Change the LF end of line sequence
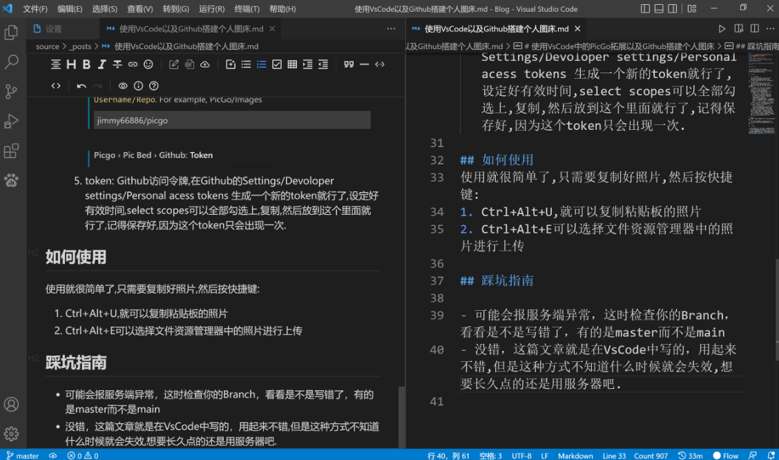The height and width of the screenshot is (460, 779). coord(544,456)
